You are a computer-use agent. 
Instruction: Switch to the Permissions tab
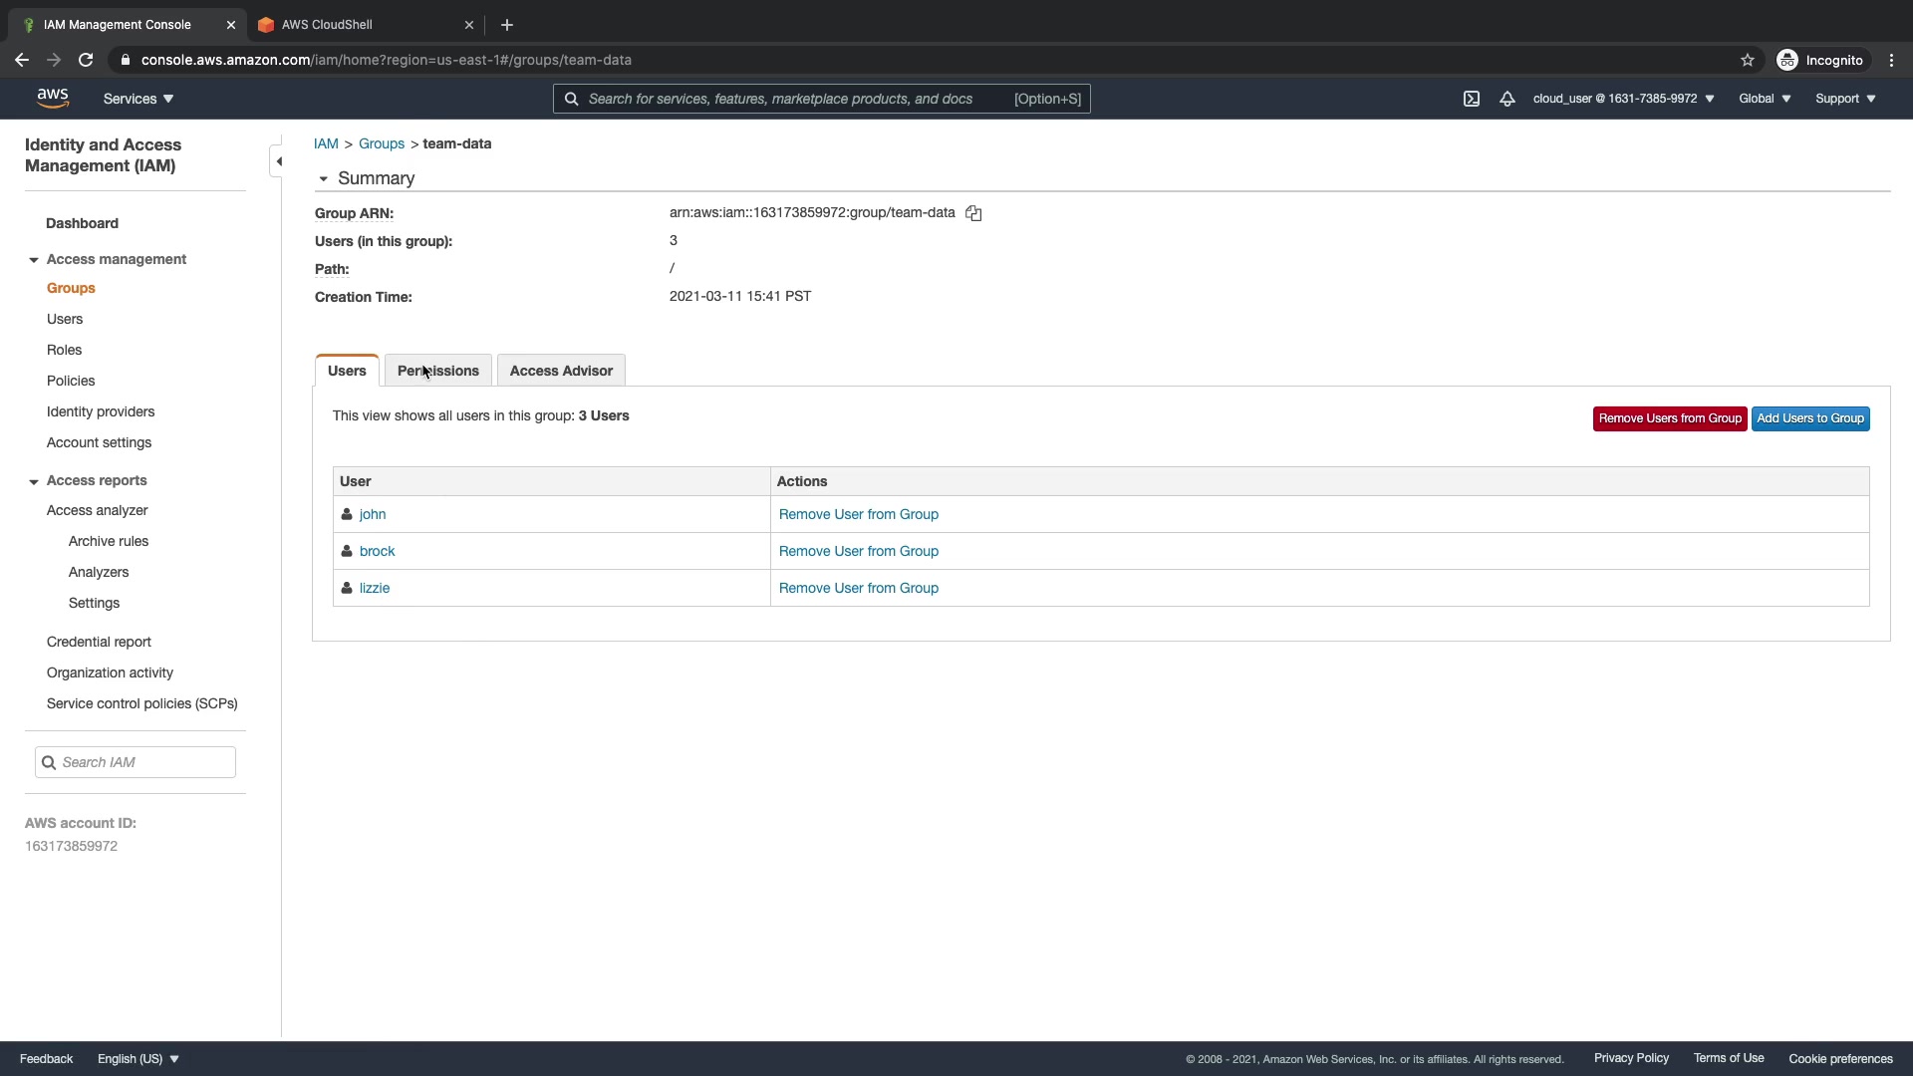438,371
